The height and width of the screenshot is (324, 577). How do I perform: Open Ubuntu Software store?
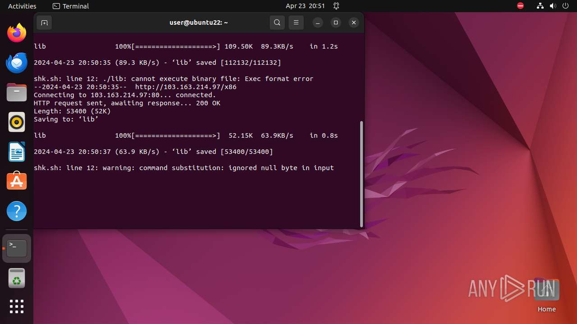(17, 181)
